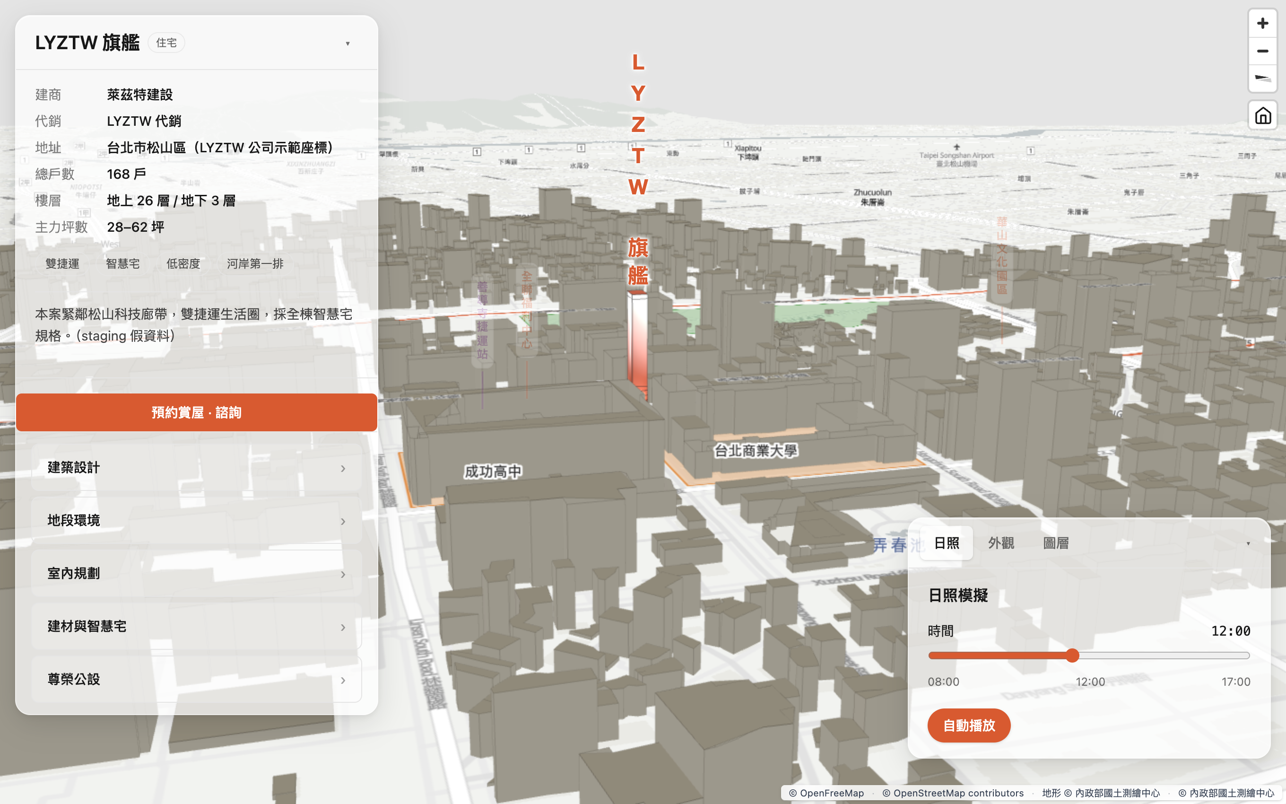Click the 17:00 slider end label

(x=1235, y=682)
